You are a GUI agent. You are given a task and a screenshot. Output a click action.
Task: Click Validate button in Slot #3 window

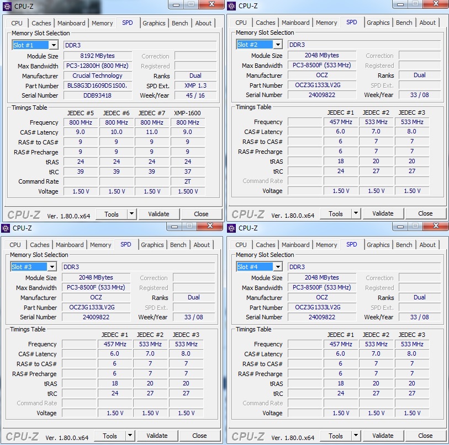157,436
